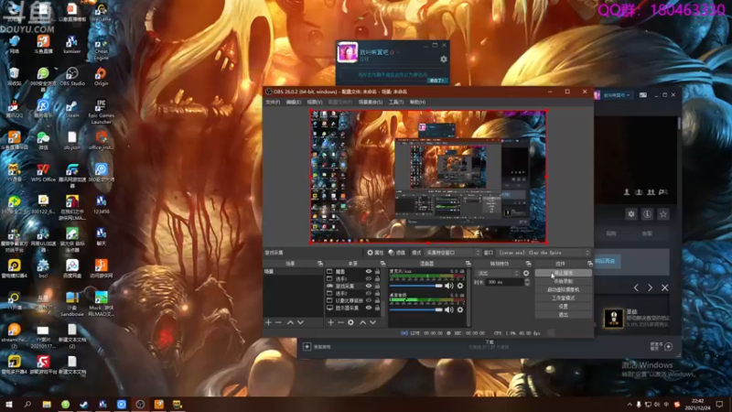Viewport: 732px width, 412px height.
Task: Click the 工作室模式 studio mode button
Action: (563, 298)
